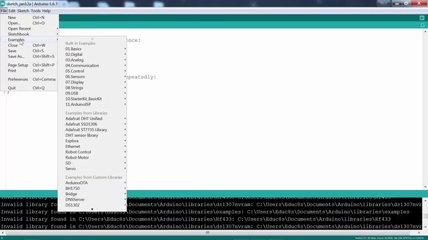Open Ethernet examples
The height and width of the screenshot is (240, 428).
tap(92, 147)
